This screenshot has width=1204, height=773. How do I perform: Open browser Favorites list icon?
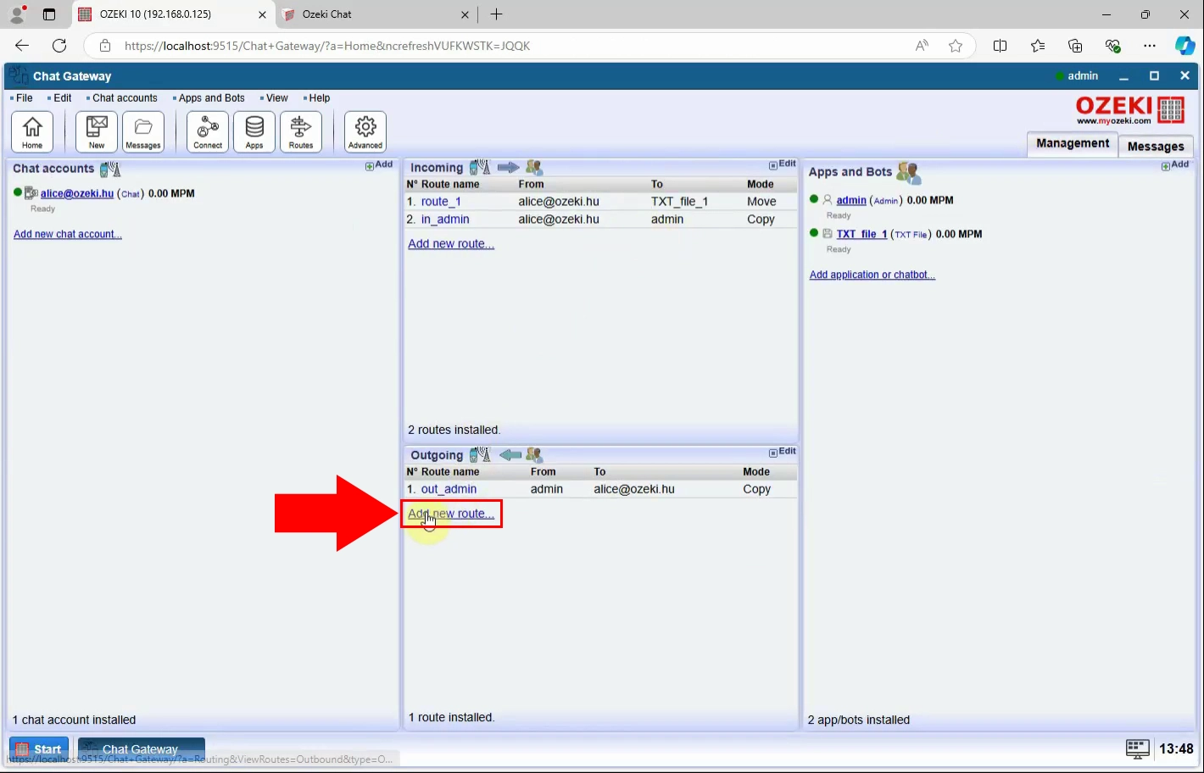(1038, 46)
